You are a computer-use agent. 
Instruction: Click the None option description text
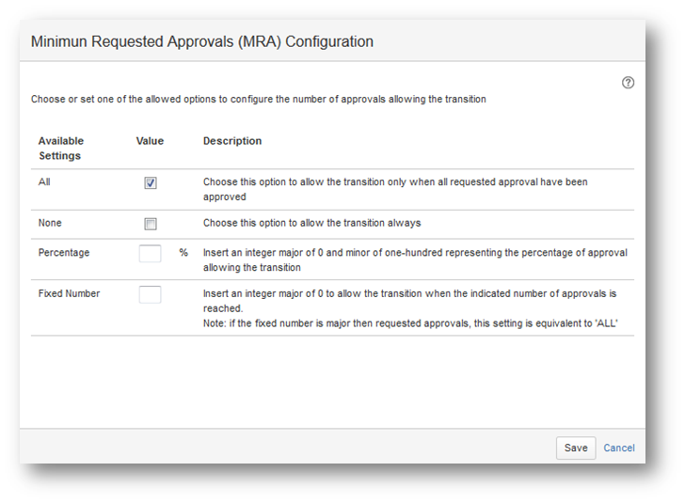tap(311, 224)
